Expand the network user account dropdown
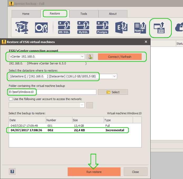The height and width of the screenshot is (179, 183). pos(82,105)
